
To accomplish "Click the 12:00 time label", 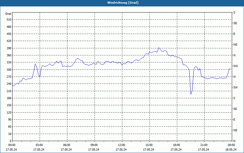I will click(x=122, y=145).
